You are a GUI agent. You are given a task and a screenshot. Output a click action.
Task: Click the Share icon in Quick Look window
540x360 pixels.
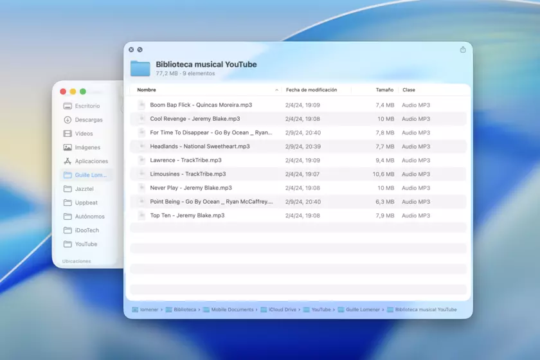coord(463,50)
